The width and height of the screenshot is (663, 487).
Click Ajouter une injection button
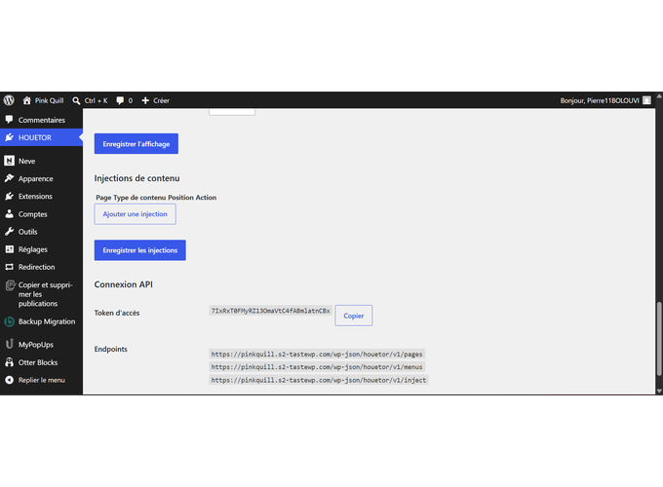tap(135, 214)
